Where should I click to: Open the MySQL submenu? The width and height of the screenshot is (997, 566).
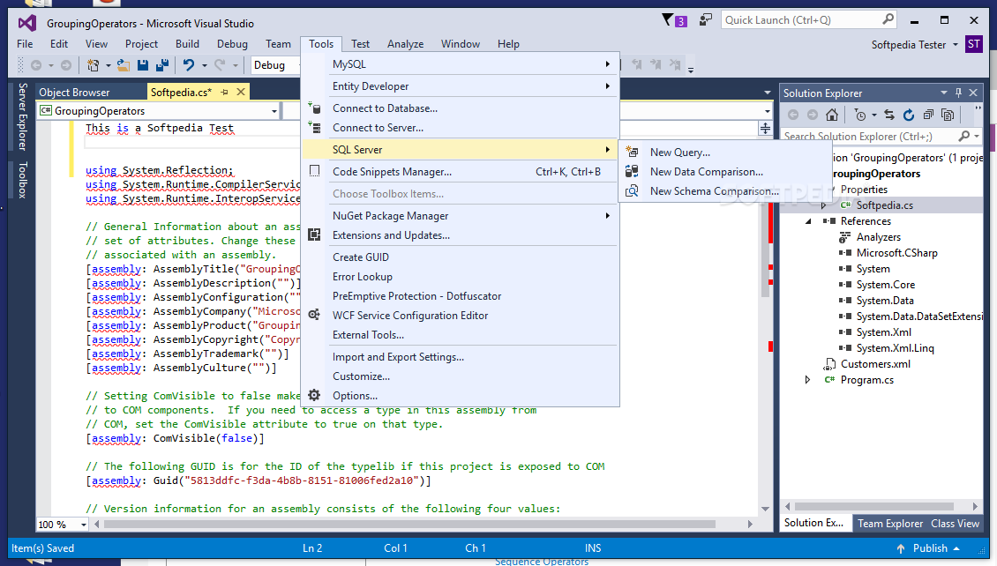460,64
